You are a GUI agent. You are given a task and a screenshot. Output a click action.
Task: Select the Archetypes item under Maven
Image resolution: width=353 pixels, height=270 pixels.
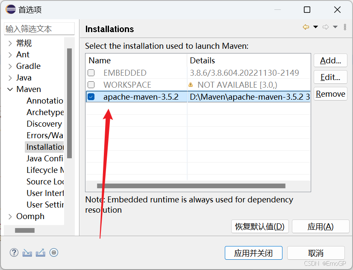coord(45,112)
